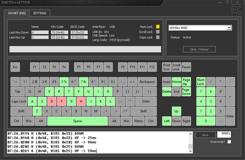Click the Clear / Reload button
The height and width of the screenshot is (160, 245).
(x=199, y=49)
